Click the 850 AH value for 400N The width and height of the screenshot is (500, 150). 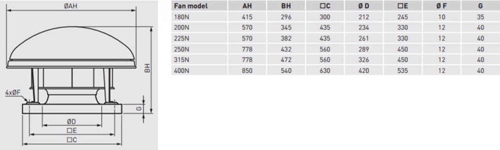click(247, 71)
